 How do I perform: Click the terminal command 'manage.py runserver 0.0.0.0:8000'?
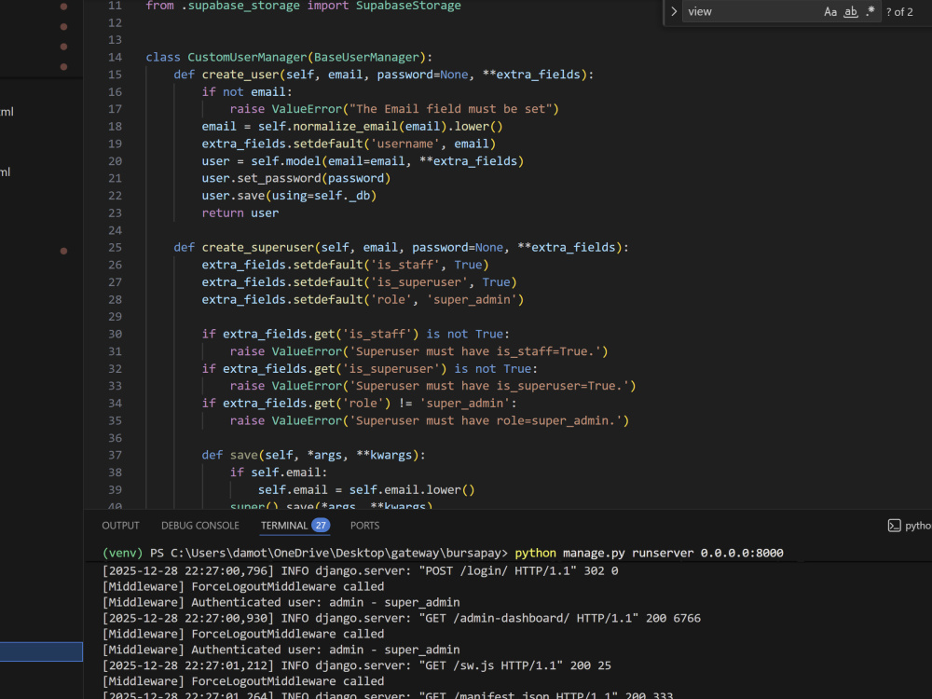[673, 553]
